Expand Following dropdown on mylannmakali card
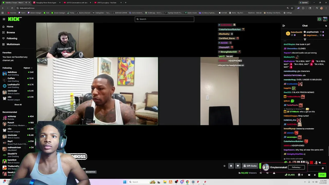The width and height of the screenshot is (329, 185). 296,167
